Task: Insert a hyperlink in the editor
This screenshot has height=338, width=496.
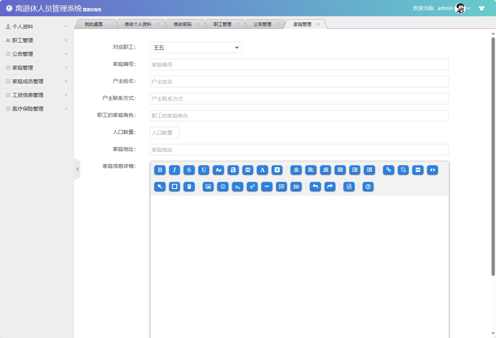Action: 388,170
